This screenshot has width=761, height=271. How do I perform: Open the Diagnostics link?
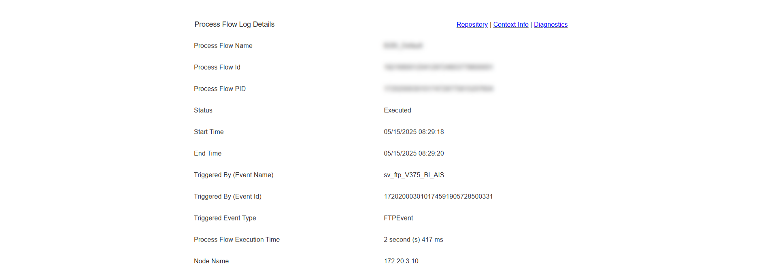[551, 25]
